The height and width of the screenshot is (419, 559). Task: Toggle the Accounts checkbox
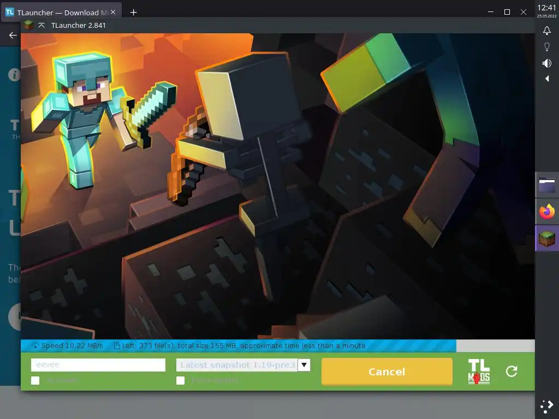click(35, 380)
